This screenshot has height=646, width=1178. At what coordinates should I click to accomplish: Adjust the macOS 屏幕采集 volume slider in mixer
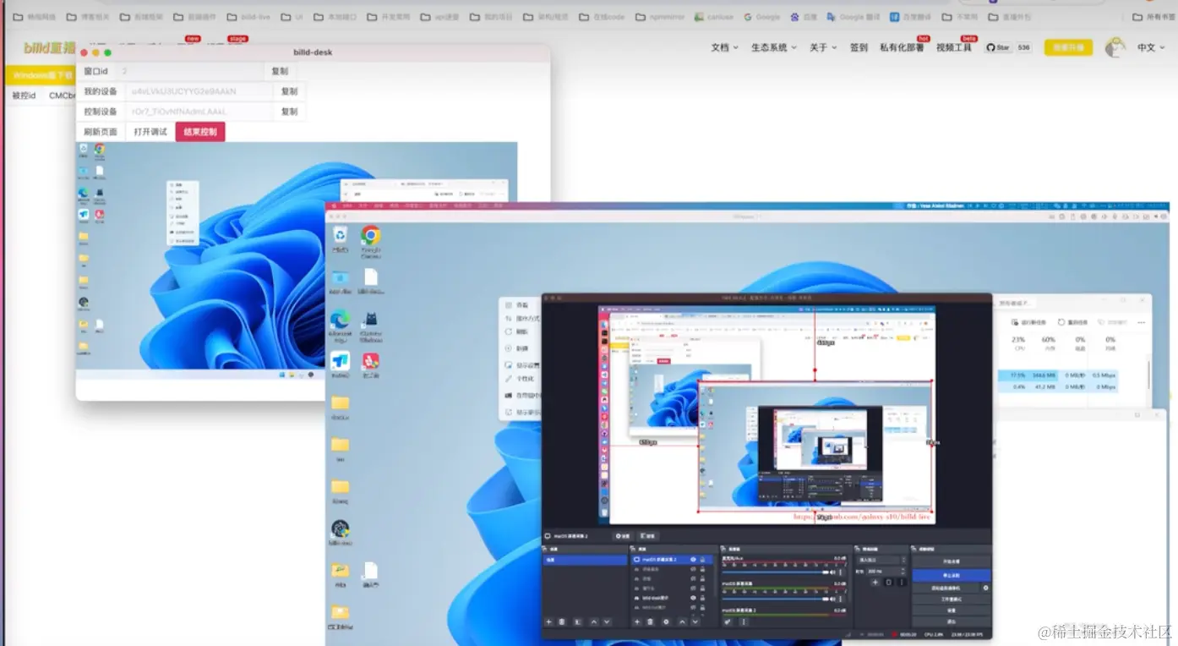tap(775, 599)
